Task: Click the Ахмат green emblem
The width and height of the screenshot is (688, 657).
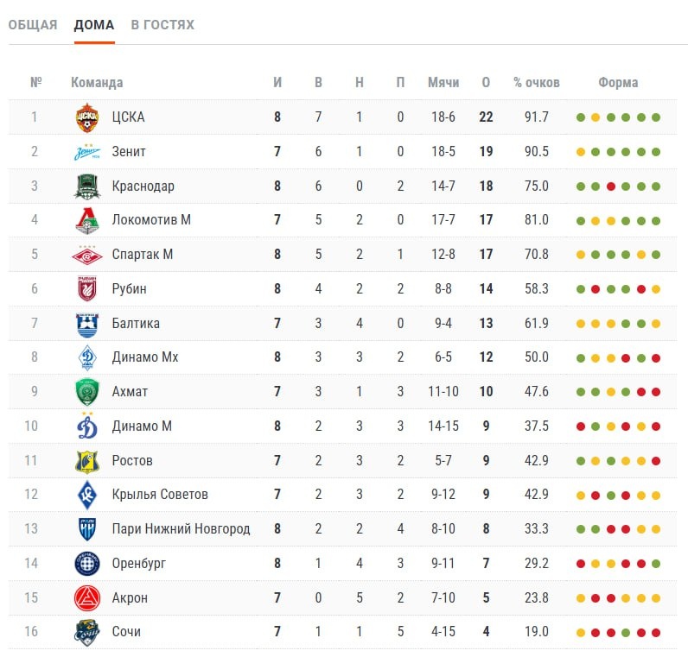Action: 87,392
